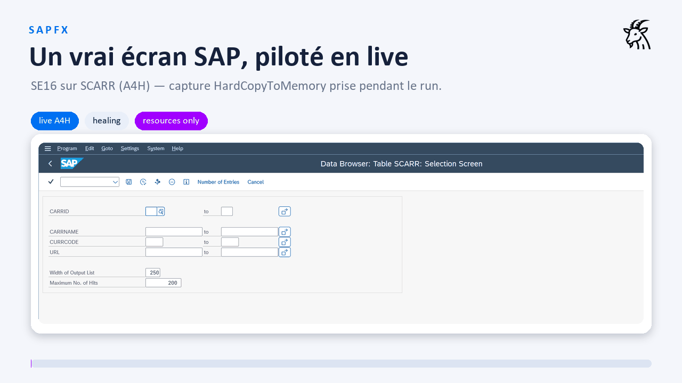Click the 'SAPFX' heading text
The width and height of the screenshot is (682, 383).
[49, 30]
